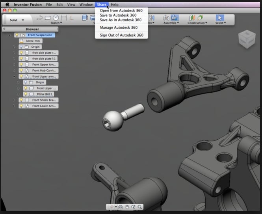Expand the fron side plate l:1 node
The height and width of the screenshot is (214, 262).
tap(14, 58)
